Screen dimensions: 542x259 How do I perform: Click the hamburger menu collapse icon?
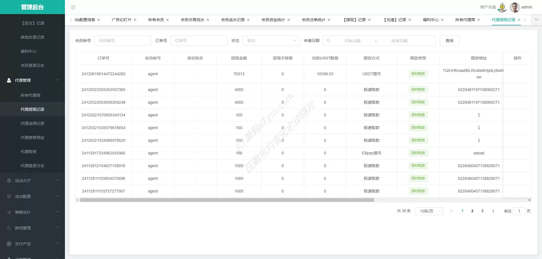click(x=73, y=7)
